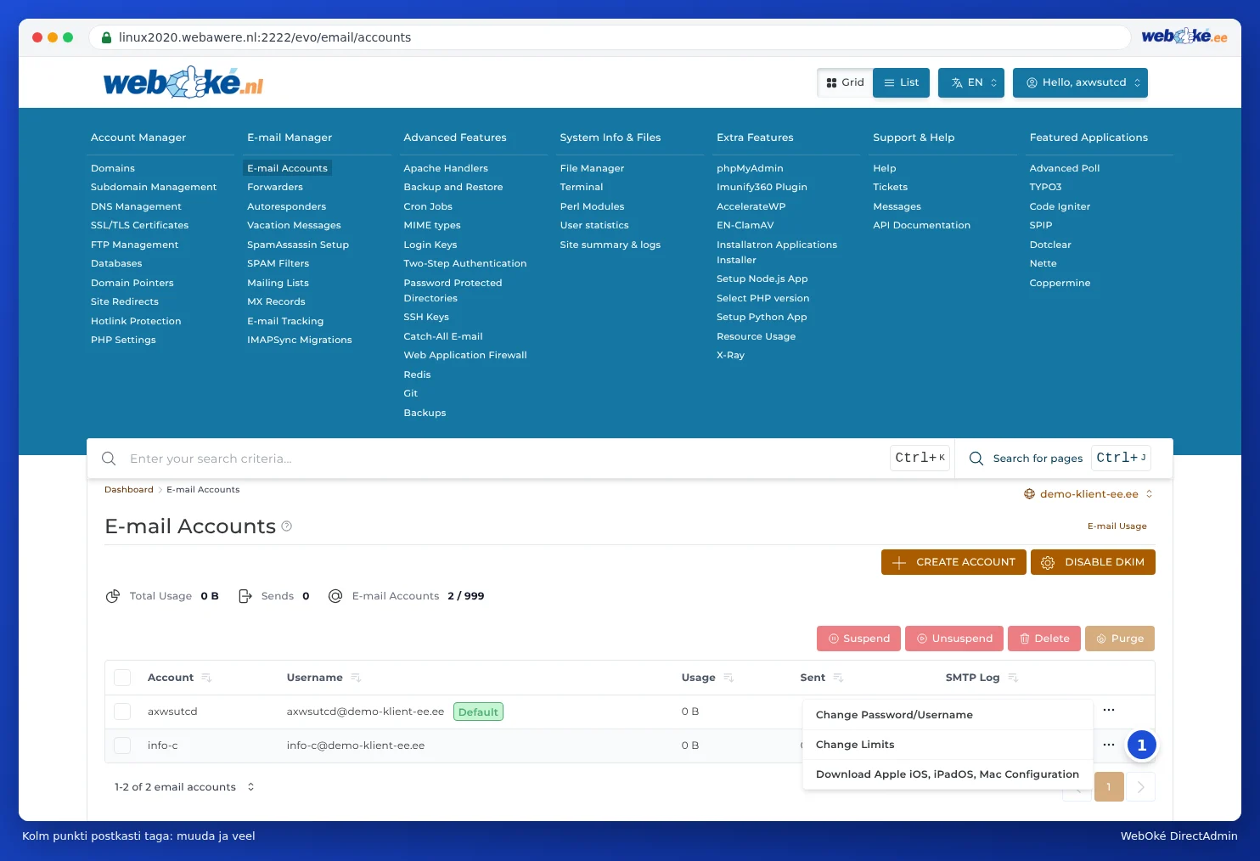Go to next page arrow in pagination

tap(1140, 787)
